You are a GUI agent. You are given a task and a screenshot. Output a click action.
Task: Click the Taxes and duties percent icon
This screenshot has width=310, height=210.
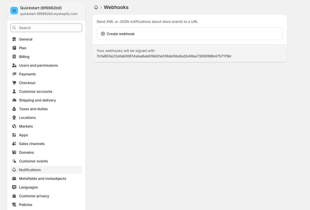click(14, 109)
